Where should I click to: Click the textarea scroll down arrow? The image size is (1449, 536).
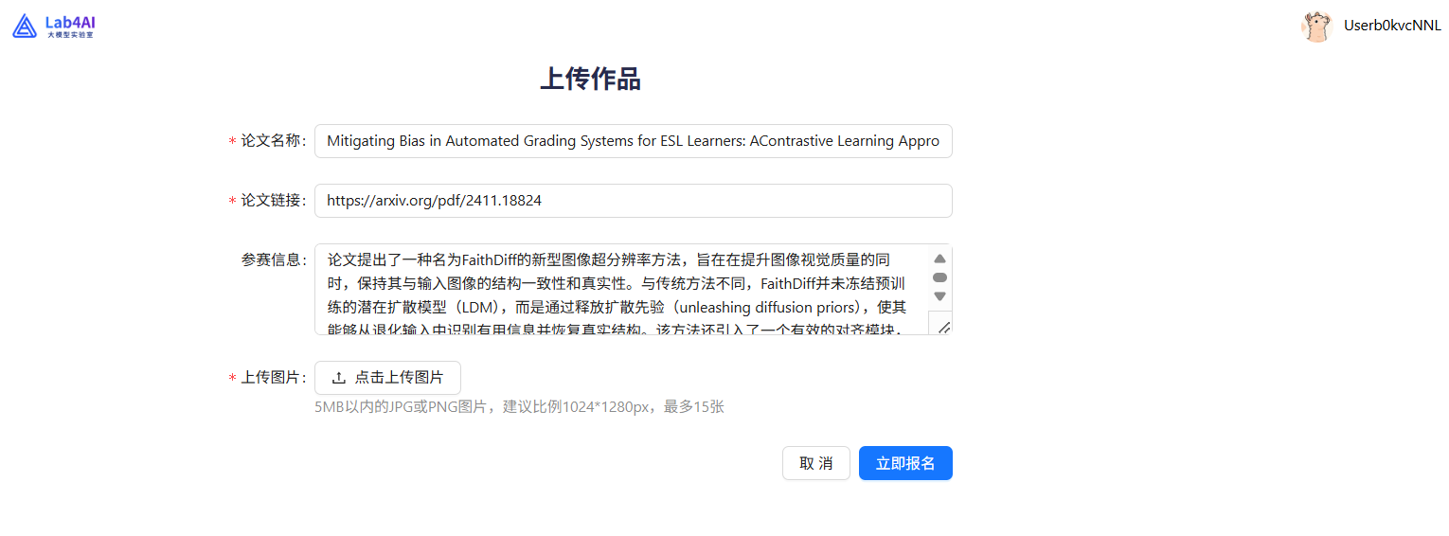point(939,296)
